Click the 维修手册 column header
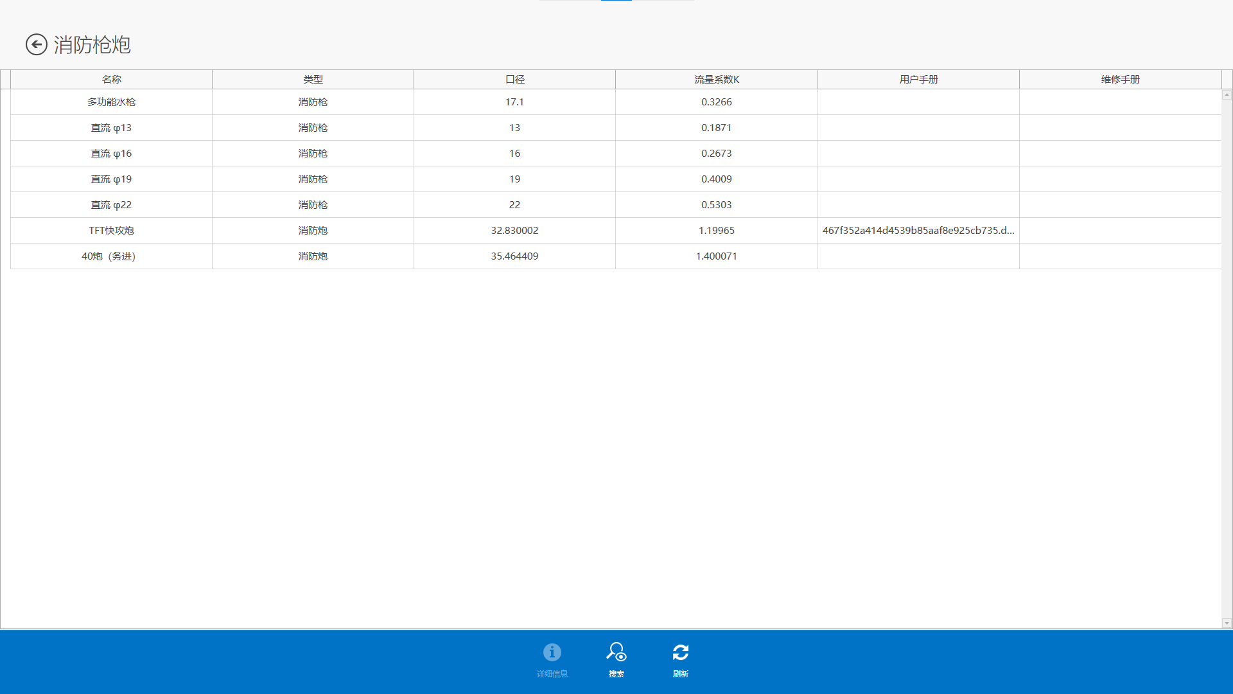This screenshot has height=694, width=1233. coord(1121,80)
